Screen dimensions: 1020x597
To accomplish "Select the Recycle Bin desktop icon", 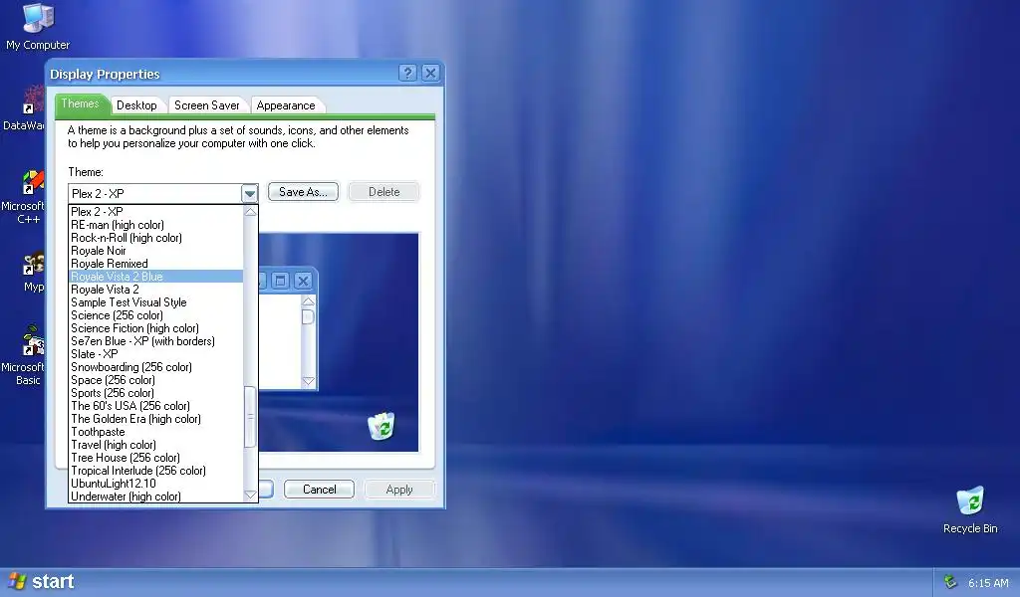I will pyautogui.click(x=970, y=510).
